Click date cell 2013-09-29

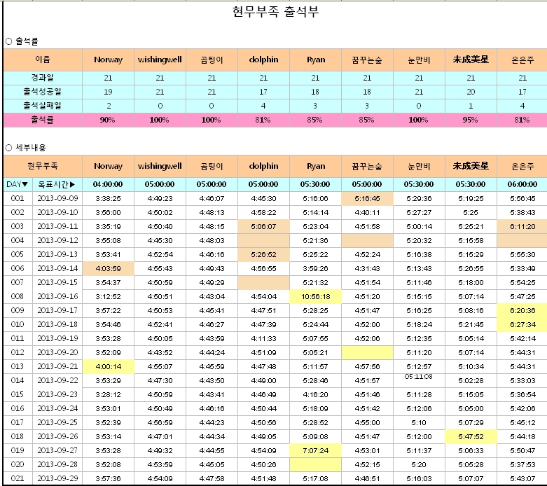[57, 478]
